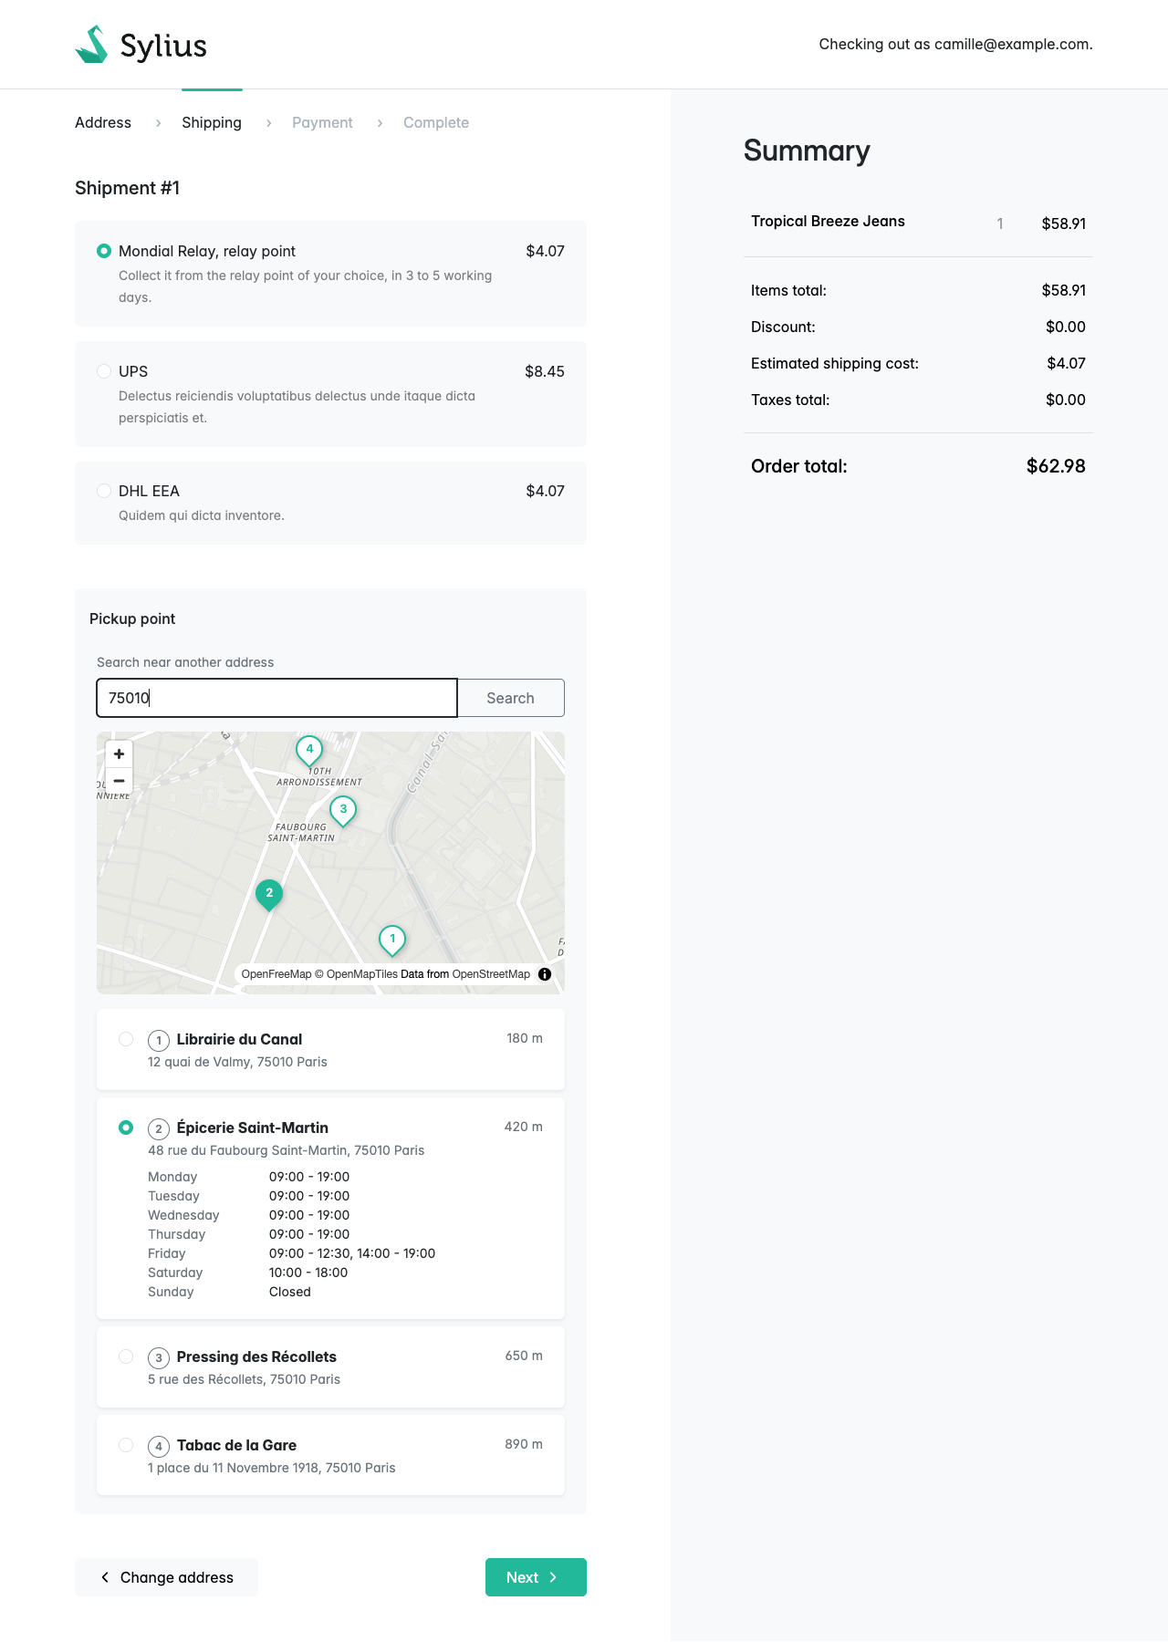Open the OpenFreeMap attribution link
Image resolution: width=1168 pixels, height=1642 pixels.
pyautogui.click(x=276, y=974)
